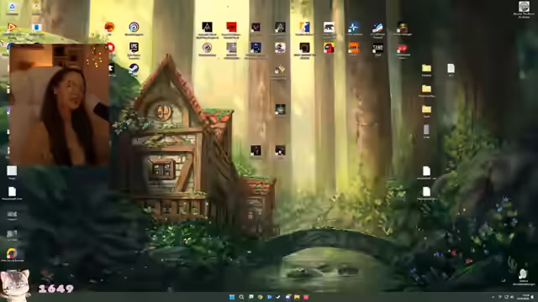Click the pink app icon in taskbar

(x=306, y=297)
